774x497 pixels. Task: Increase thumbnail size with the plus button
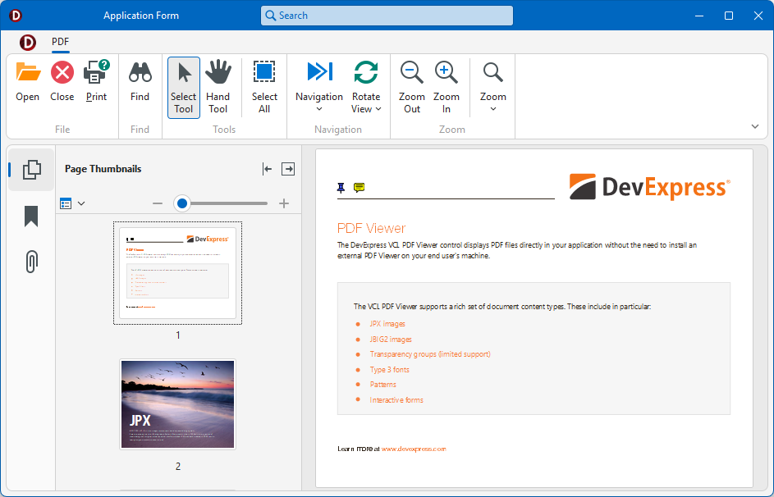(284, 203)
